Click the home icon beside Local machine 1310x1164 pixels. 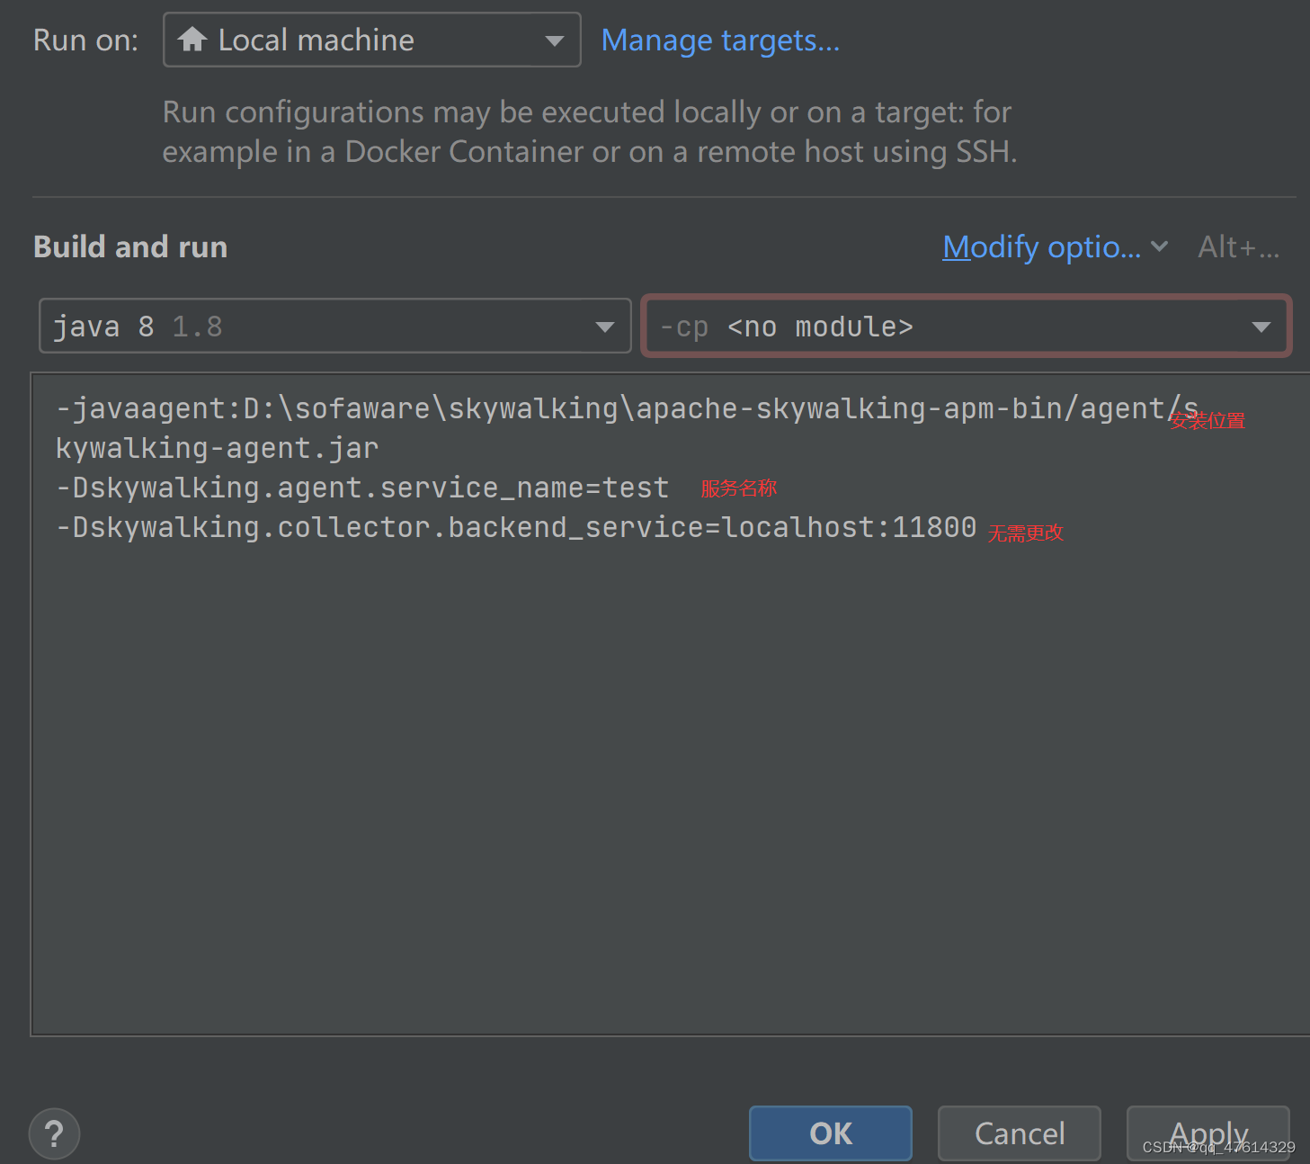(x=192, y=39)
